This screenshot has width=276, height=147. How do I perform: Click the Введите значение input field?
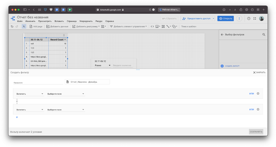coord(123,65)
